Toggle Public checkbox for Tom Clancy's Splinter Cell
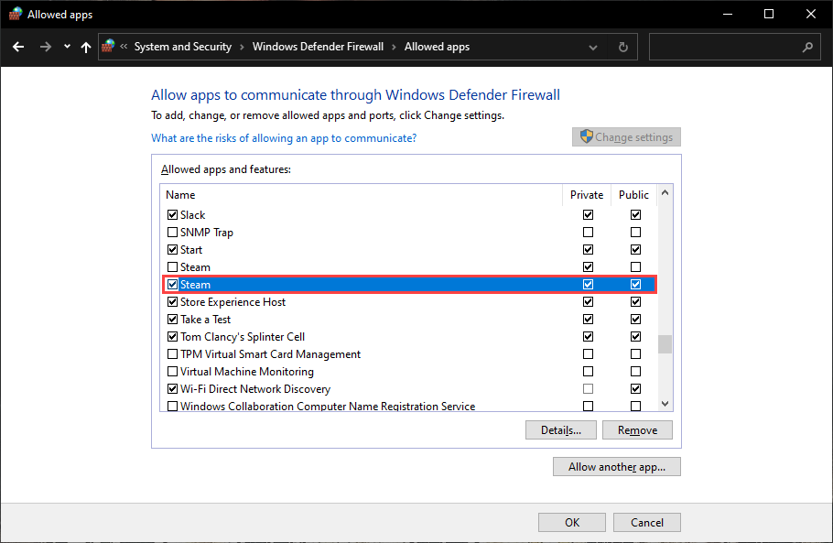833x543 pixels. tap(635, 337)
